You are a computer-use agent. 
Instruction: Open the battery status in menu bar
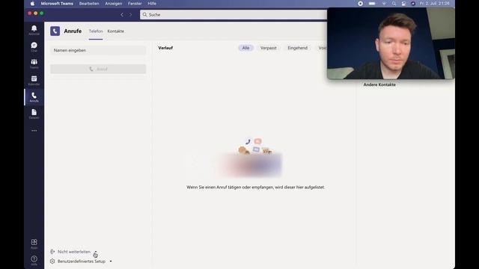coord(372,4)
